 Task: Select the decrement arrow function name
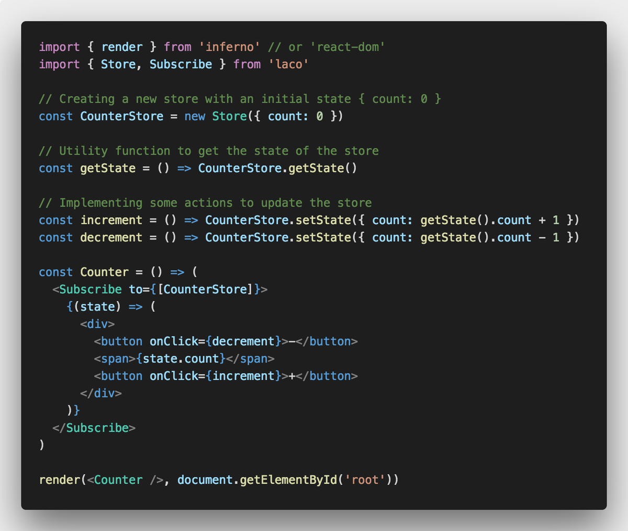(111, 237)
